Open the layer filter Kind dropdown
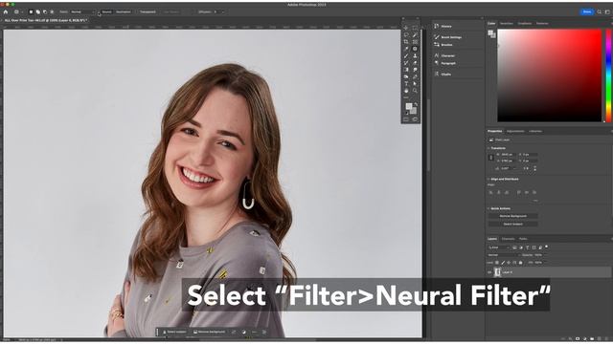 click(x=498, y=247)
